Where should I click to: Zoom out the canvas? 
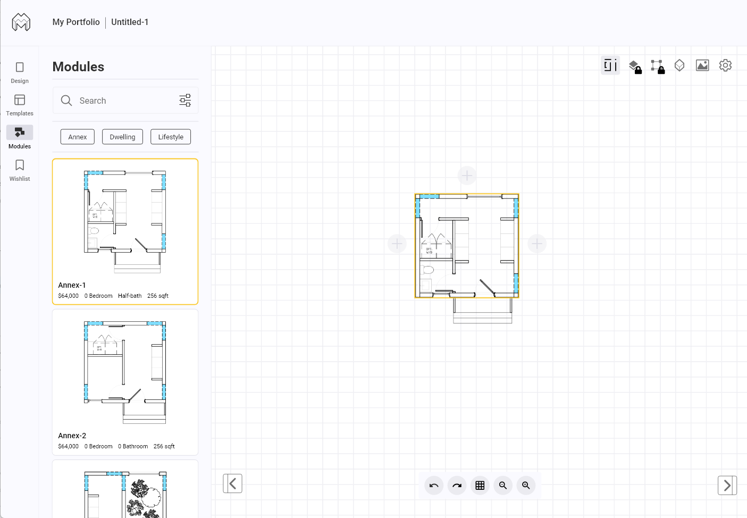pos(503,485)
